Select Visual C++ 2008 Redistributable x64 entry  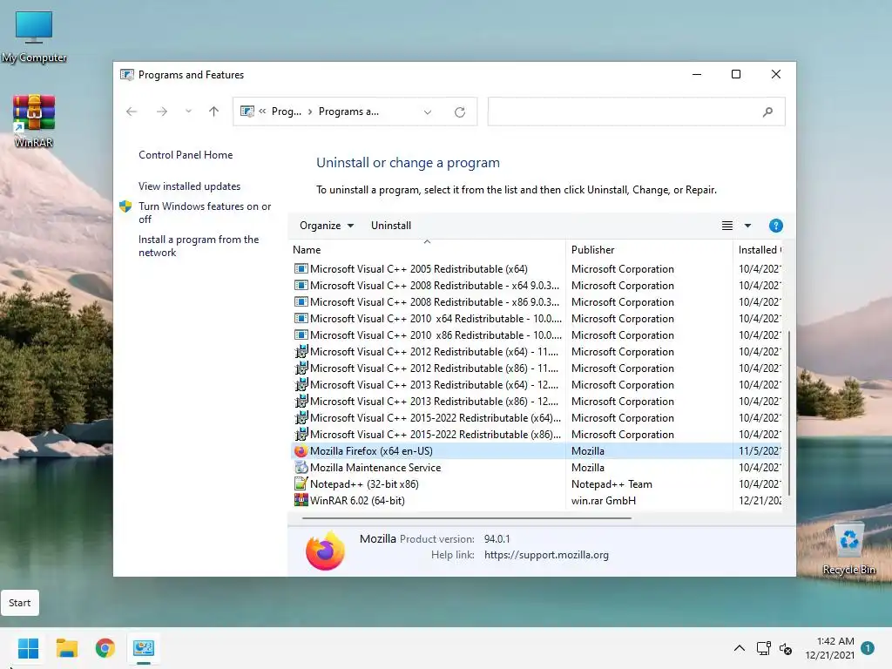427,286
